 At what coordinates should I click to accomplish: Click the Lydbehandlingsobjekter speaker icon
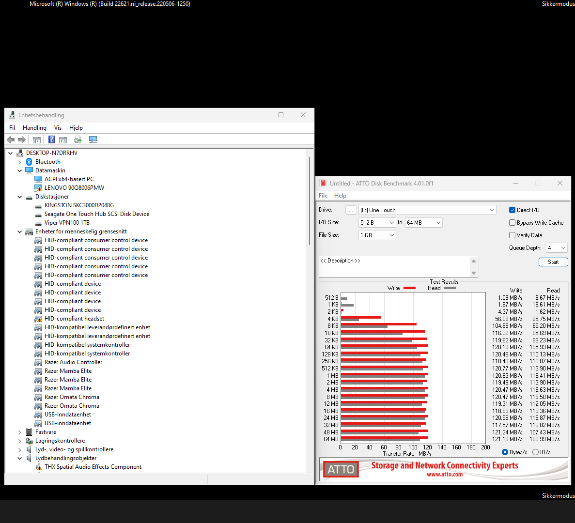coord(29,458)
